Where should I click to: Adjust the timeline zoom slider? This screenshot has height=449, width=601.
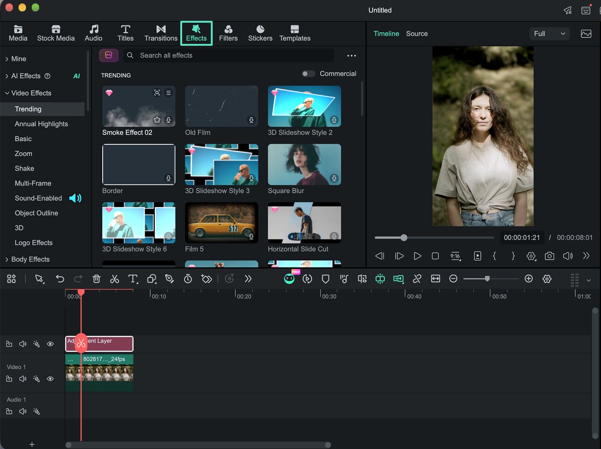pyautogui.click(x=487, y=278)
